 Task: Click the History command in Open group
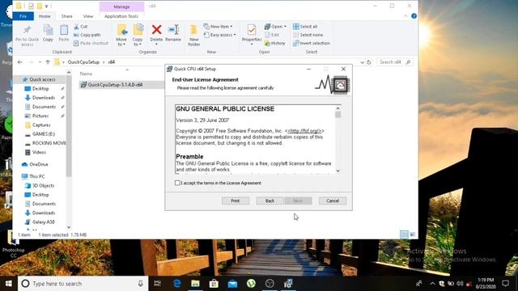(275, 43)
